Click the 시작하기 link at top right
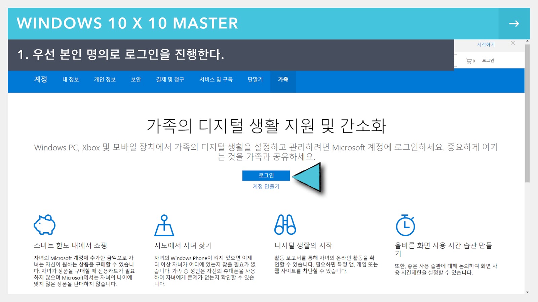Viewport: 538px width, 302px height. (x=486, y=44)
